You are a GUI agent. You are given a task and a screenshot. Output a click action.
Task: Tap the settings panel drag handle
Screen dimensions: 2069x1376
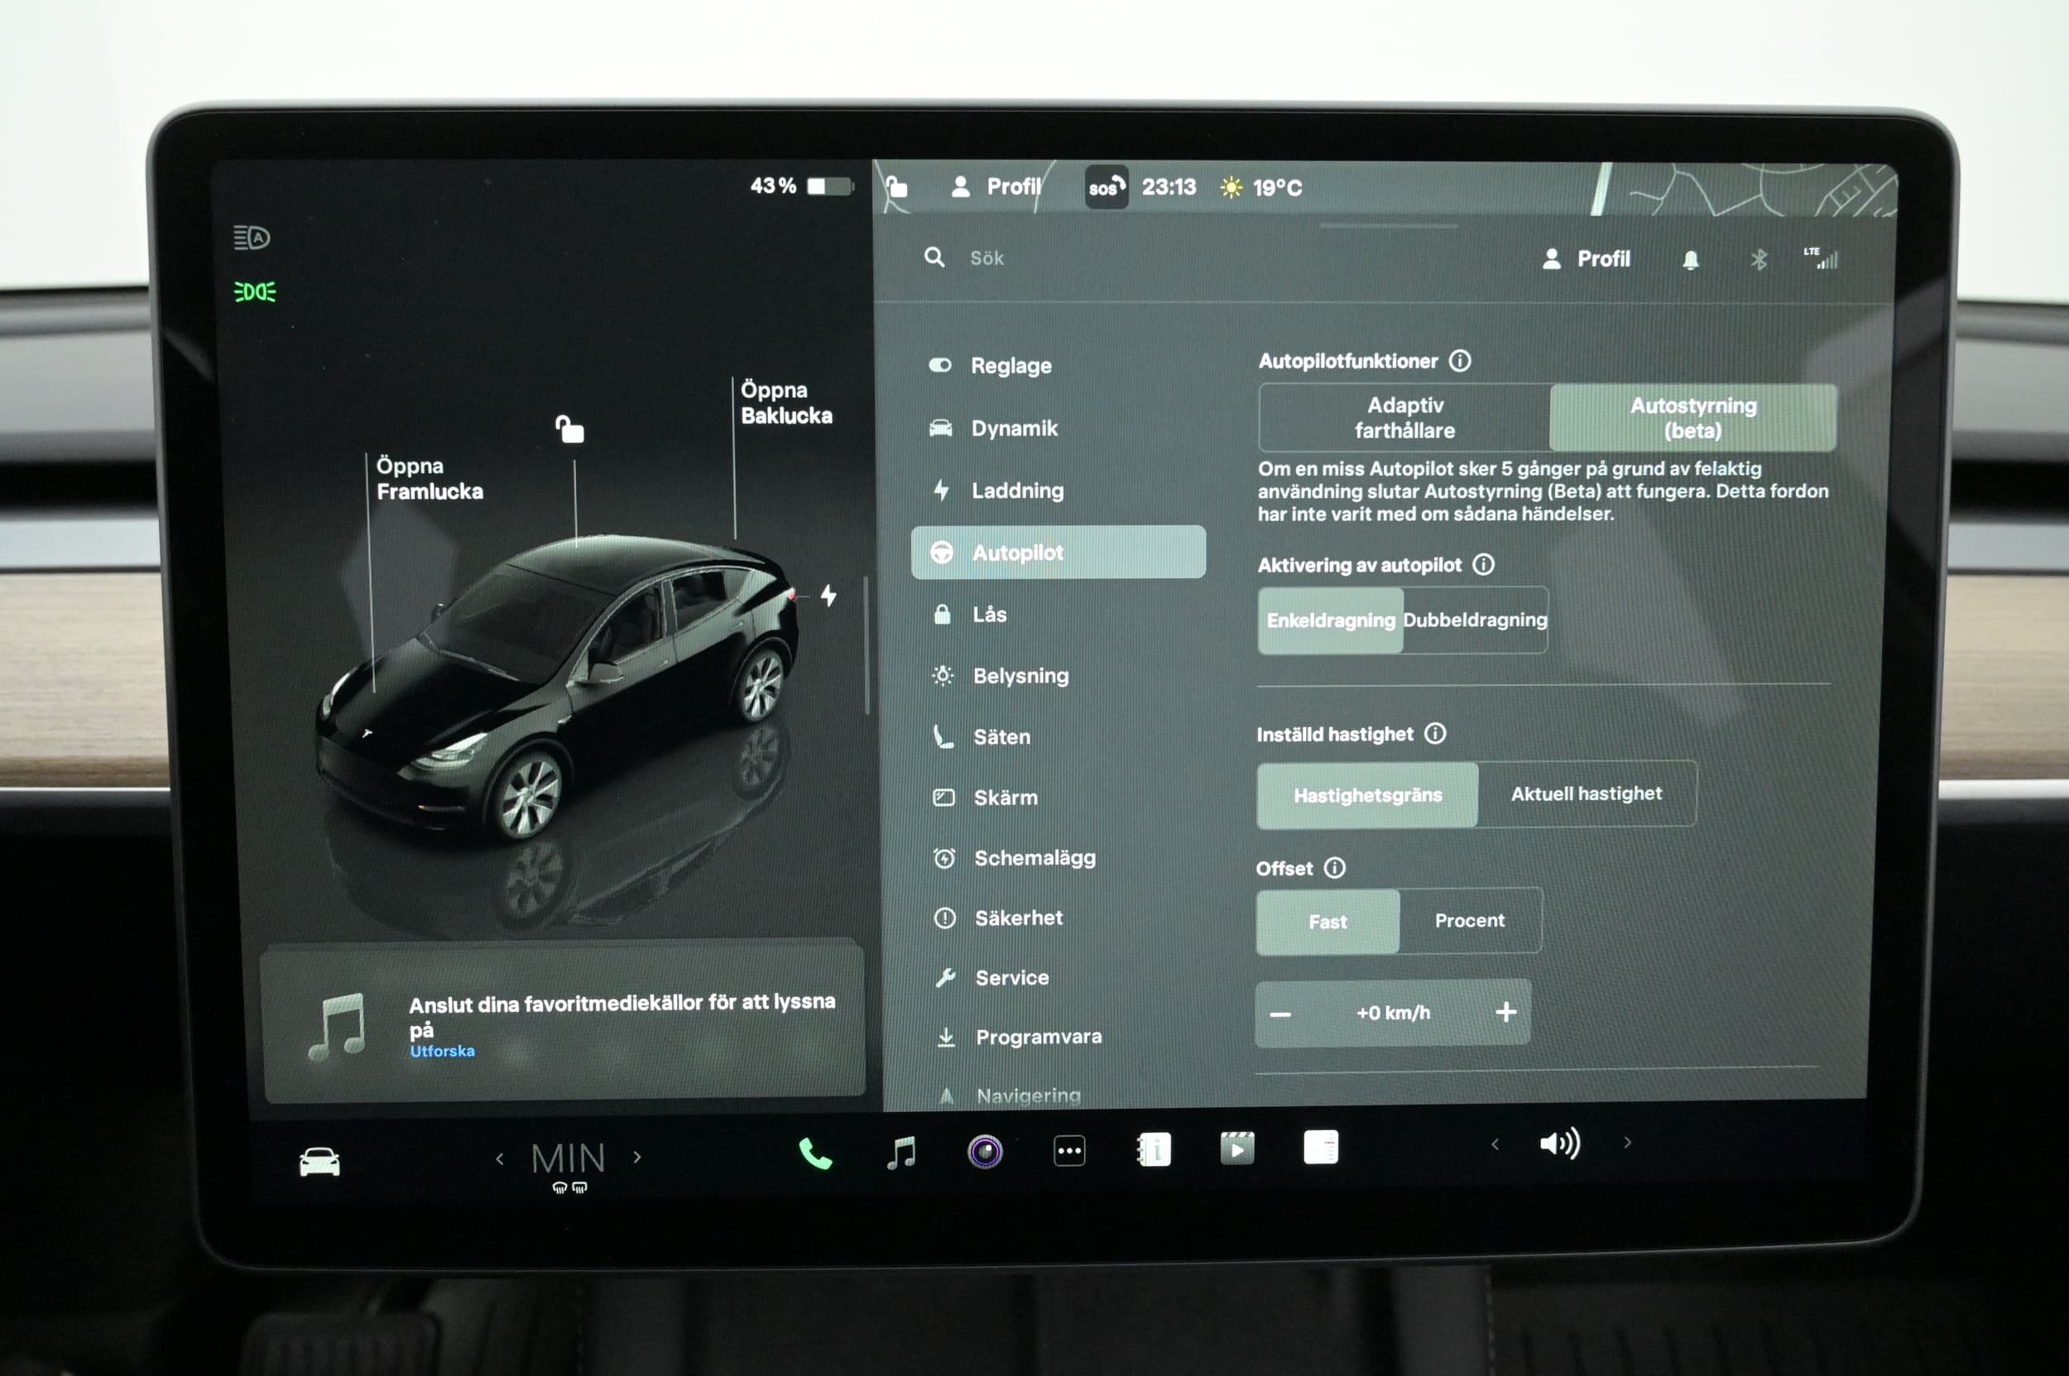click(1388, 227)
